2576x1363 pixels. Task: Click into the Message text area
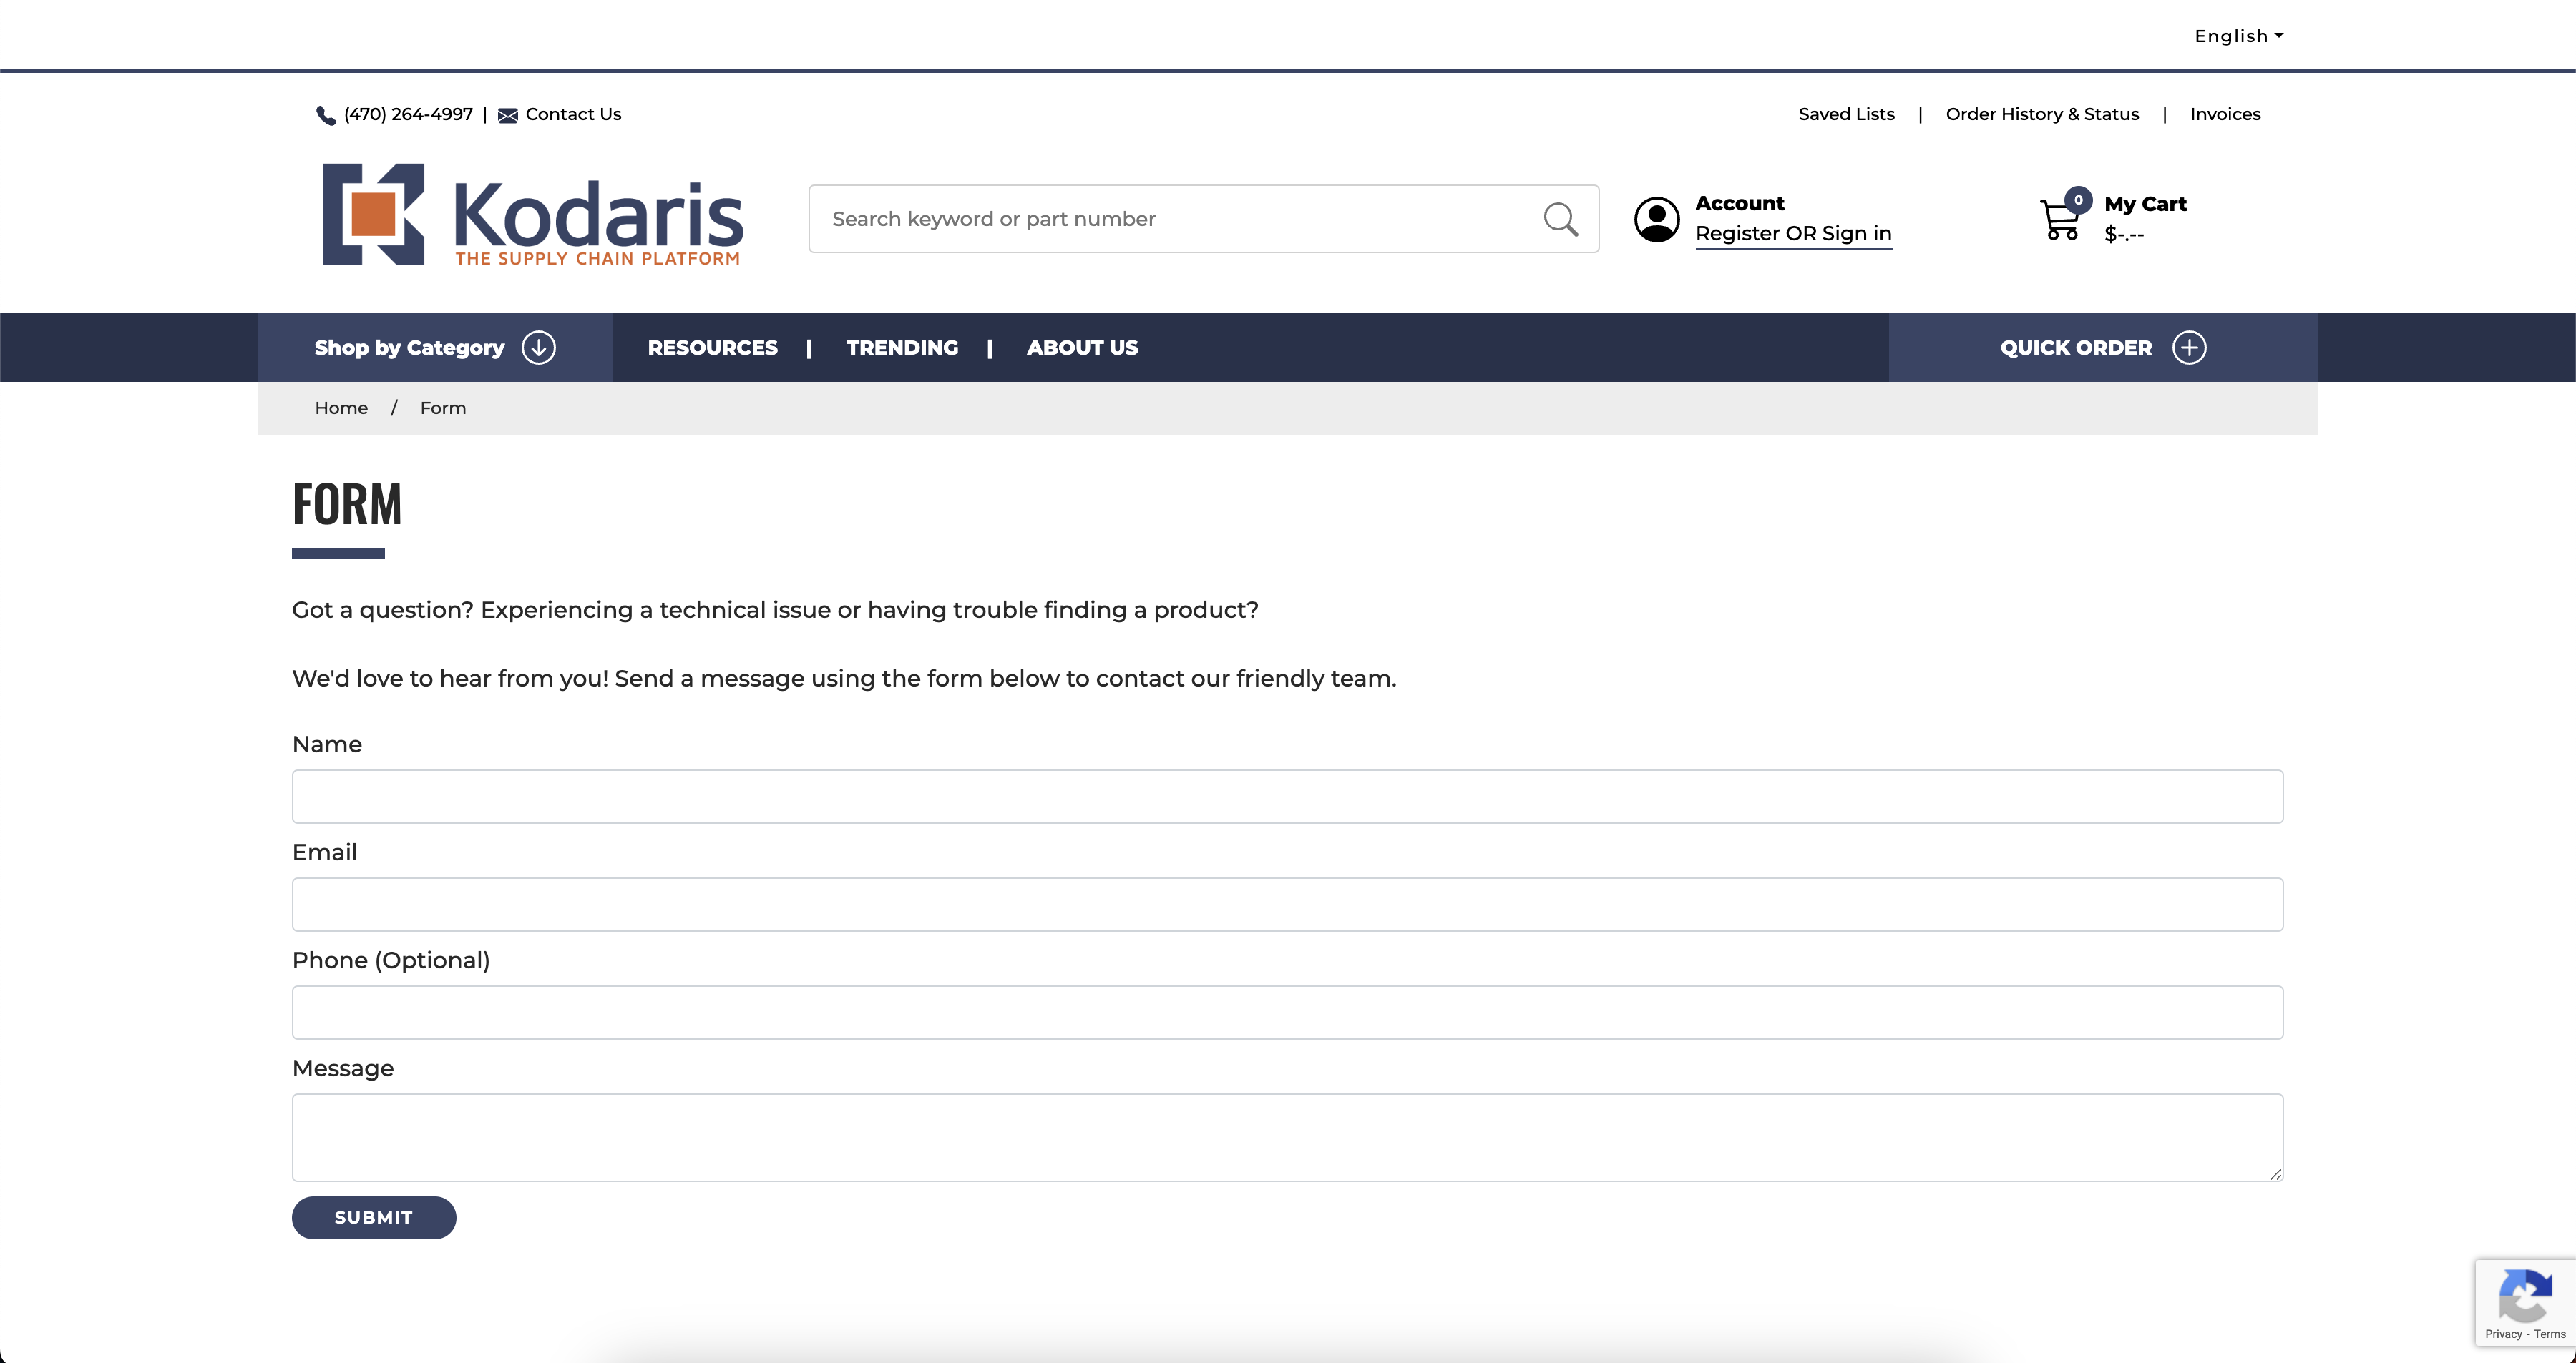point(1287,1137)
